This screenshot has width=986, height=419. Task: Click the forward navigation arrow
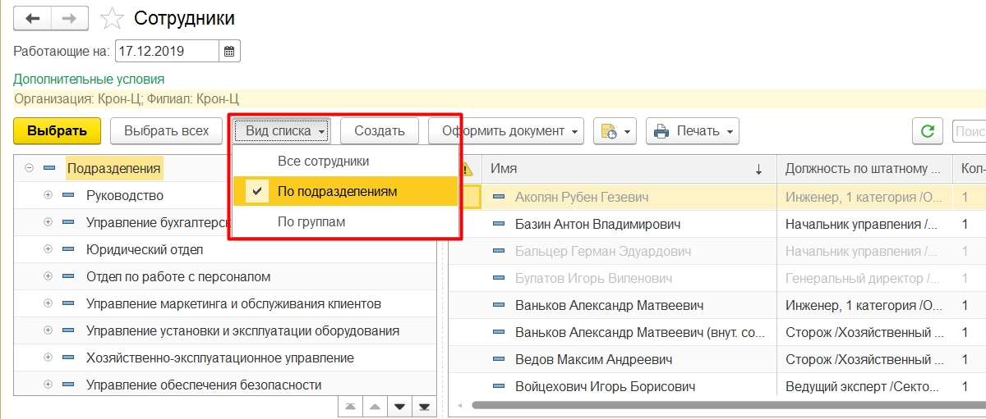[71, 18]
